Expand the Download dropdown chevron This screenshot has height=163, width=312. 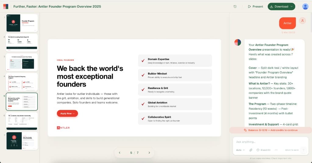(292, 7)
